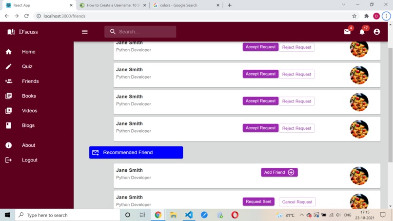393x221 pixels.
Task: Open a new browser tab
Action: [x=230, y=5]
